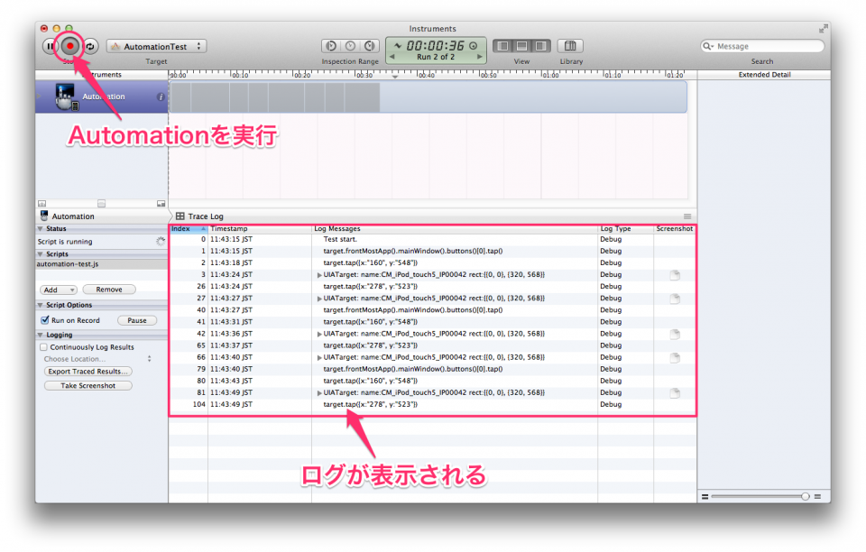This screenshot has width=866, height=552.
Task: Click the Screenshot column header
Action: [675, 228]
